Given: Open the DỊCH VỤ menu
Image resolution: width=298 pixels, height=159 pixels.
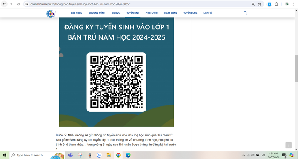Looking at the screenshot, I should (x=116, y=13).
